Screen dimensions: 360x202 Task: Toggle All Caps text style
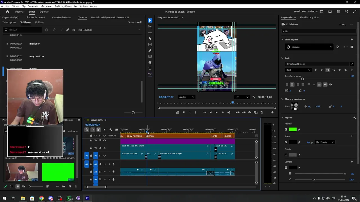click(328, 70)
